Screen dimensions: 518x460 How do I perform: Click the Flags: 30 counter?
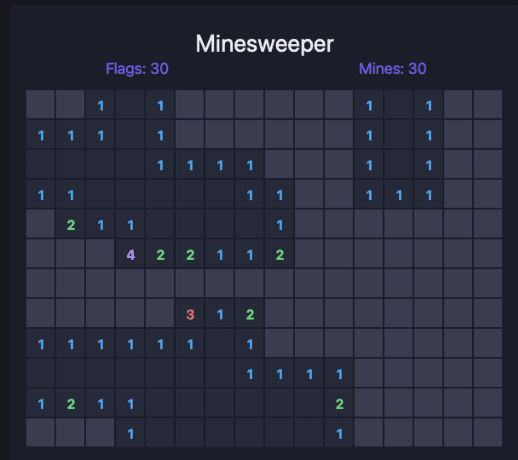pyautogui.click(x=137, y=69)
